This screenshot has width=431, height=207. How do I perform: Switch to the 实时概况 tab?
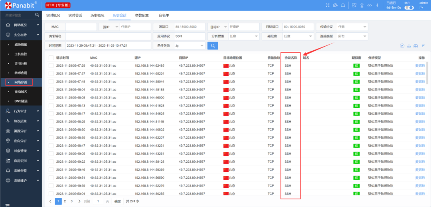tap(53, 16)
